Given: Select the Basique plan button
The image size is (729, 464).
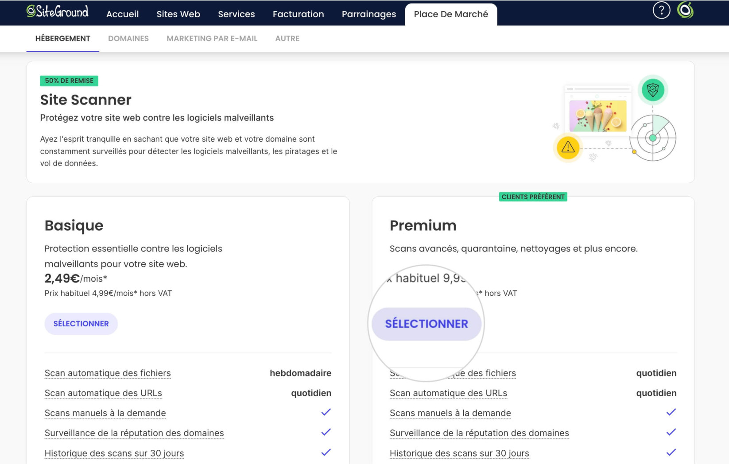Looking at the screenshot, I should (81, 324).
